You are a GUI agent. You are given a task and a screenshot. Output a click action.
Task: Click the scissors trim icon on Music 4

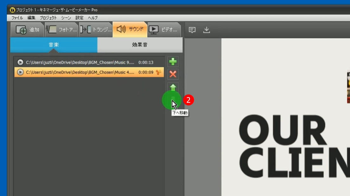[159, 72]
